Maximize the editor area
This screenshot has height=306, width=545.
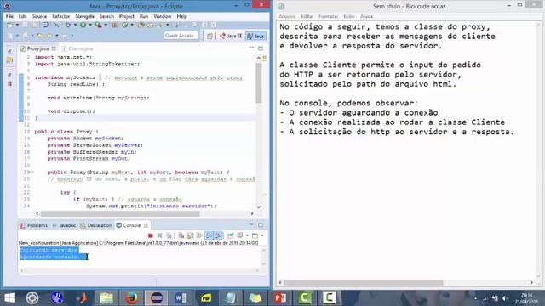(261, 48)
